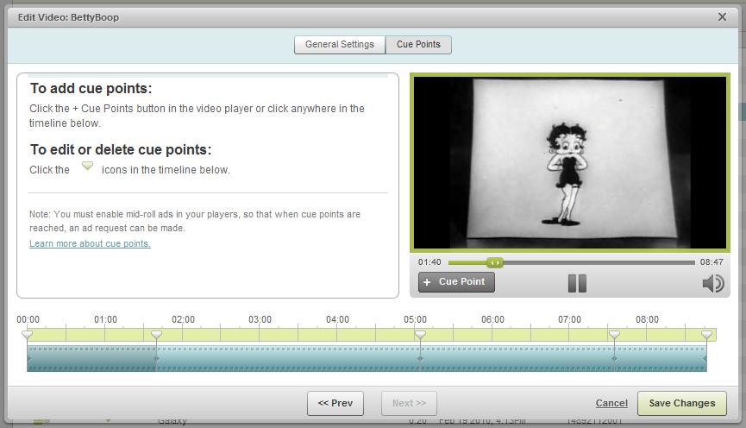Click the disabled Next >> button

409,403
